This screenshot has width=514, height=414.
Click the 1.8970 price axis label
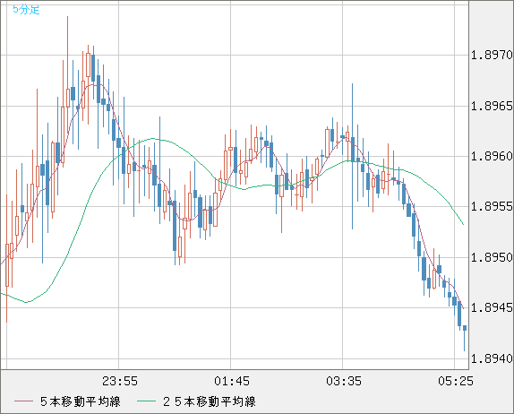coord(492,55)
